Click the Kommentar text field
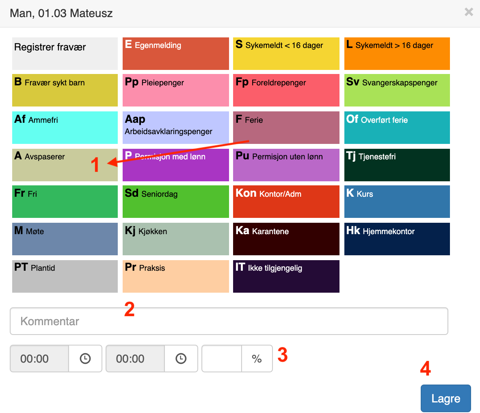 (x=229, y=321)
